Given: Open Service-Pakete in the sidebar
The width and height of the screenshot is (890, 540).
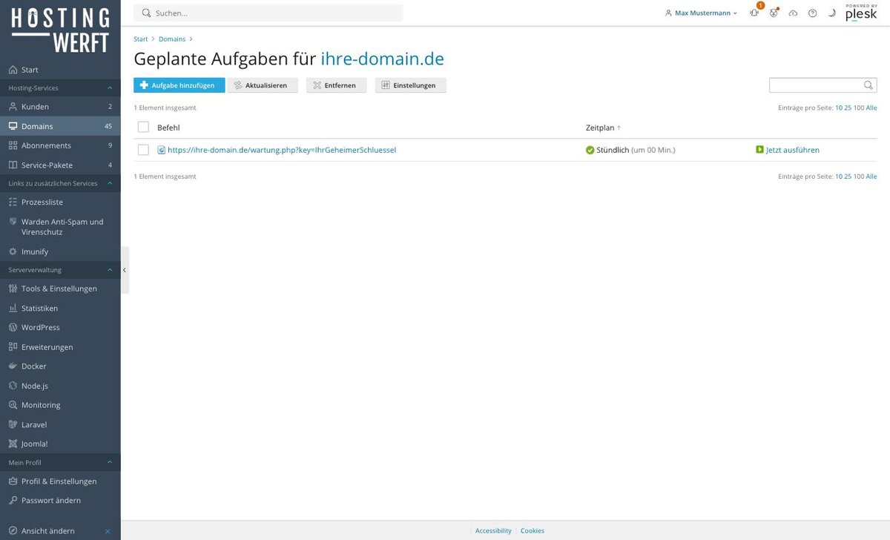Looking at the screenshot, I should [60, 165].
